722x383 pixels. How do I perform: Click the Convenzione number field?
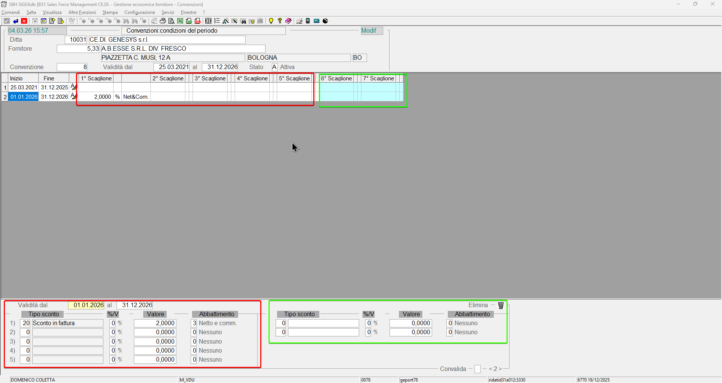point(72,67)
